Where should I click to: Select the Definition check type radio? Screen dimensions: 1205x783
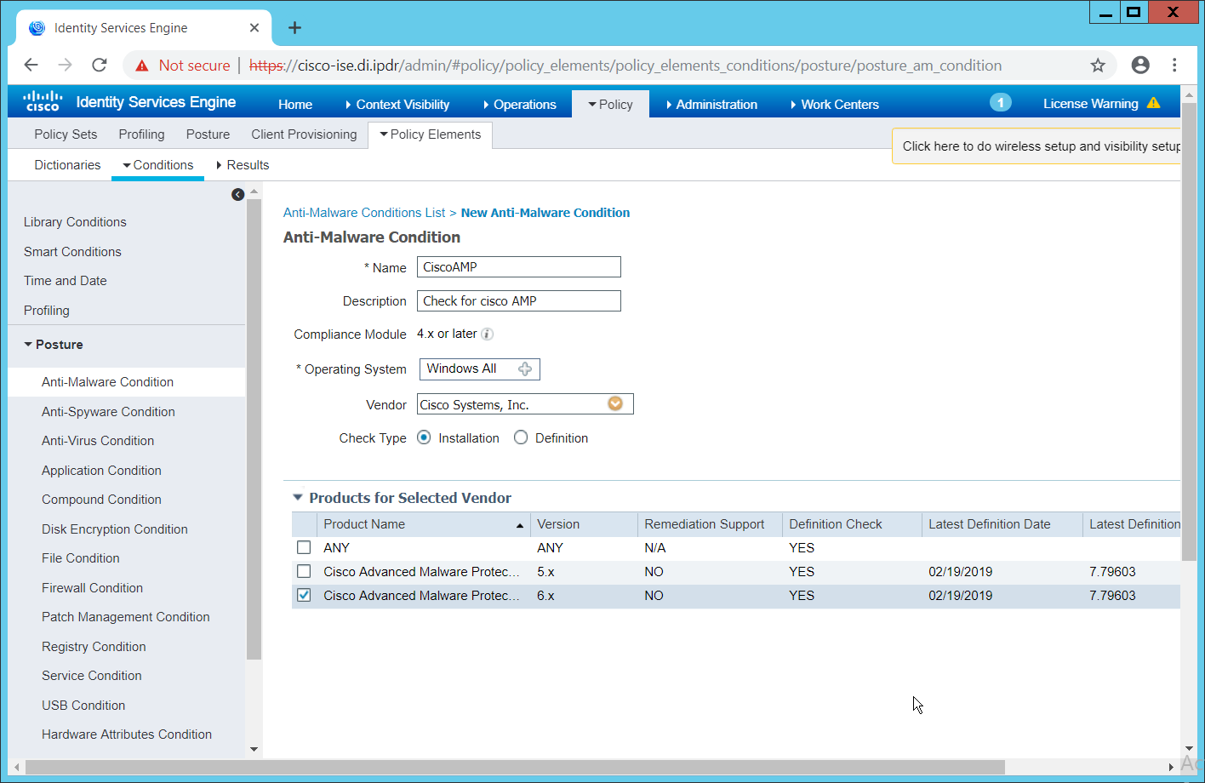(521, 437)
